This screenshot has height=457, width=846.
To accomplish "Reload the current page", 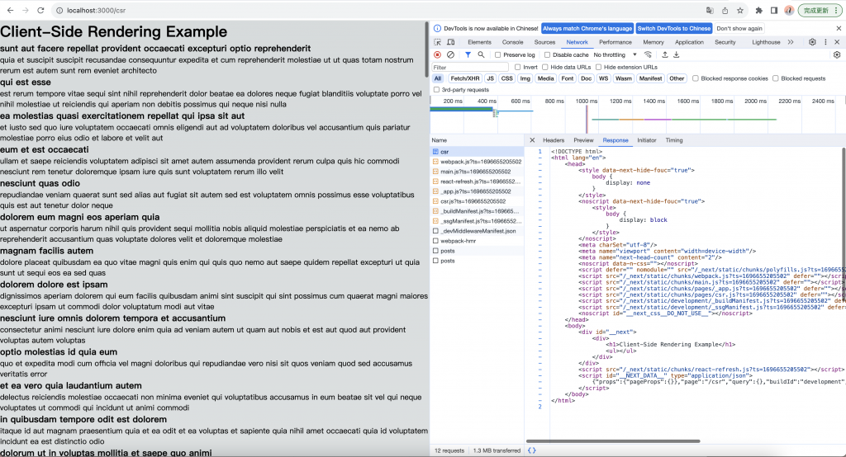I will pos(40,10).
